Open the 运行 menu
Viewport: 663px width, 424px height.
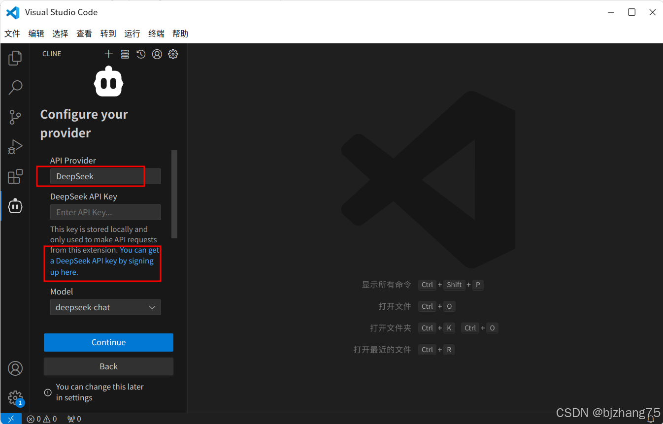(x=132, y=33)
